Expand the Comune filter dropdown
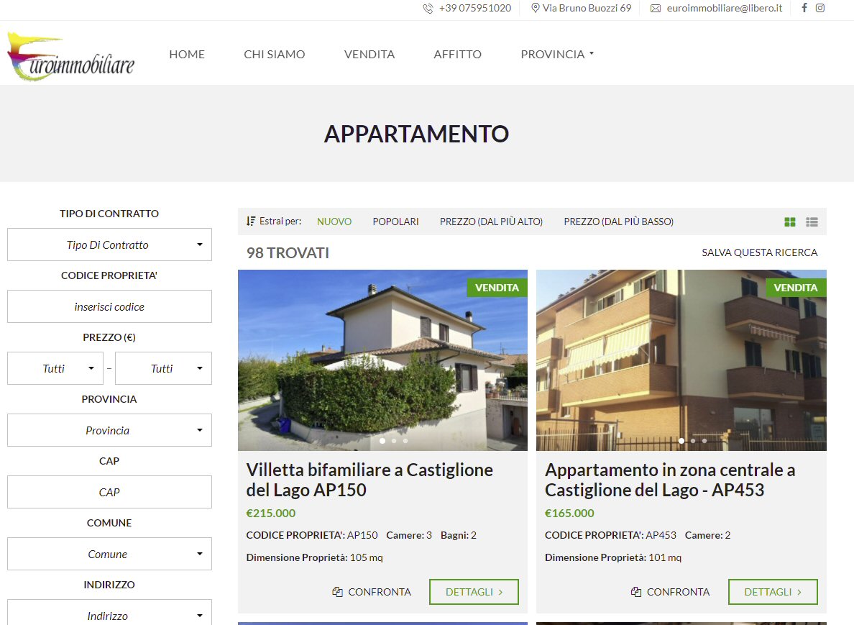This screenshot has height=625, width=854. point(109,555)
